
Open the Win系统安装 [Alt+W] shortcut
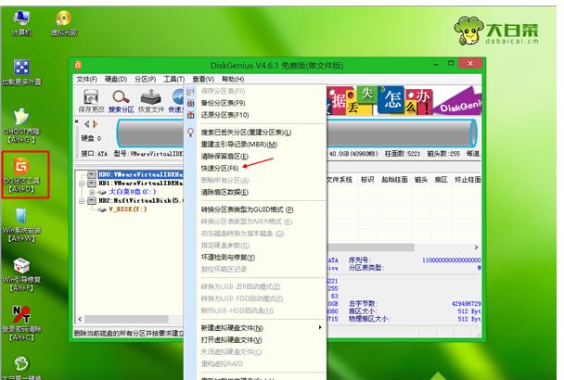(21, 224)
